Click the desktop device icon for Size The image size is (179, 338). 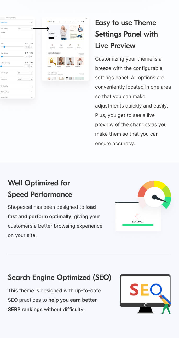point(26,43)
